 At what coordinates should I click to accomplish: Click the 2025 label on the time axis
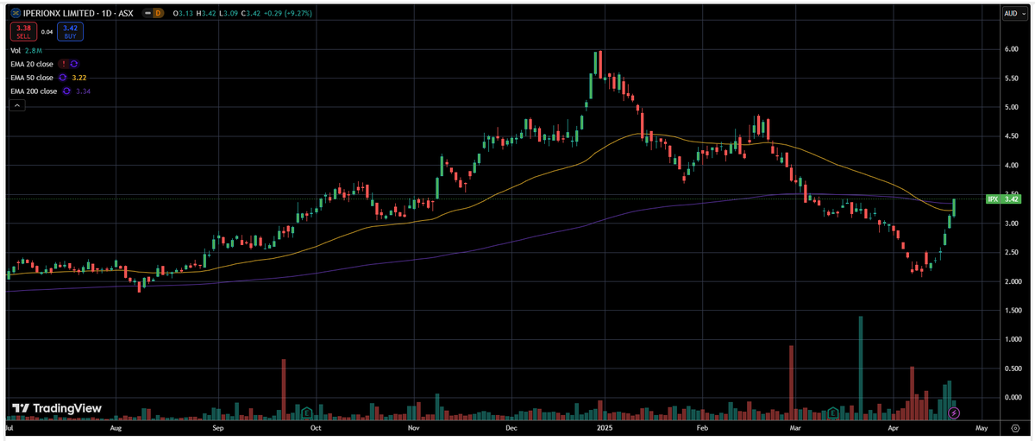(604, 428)
